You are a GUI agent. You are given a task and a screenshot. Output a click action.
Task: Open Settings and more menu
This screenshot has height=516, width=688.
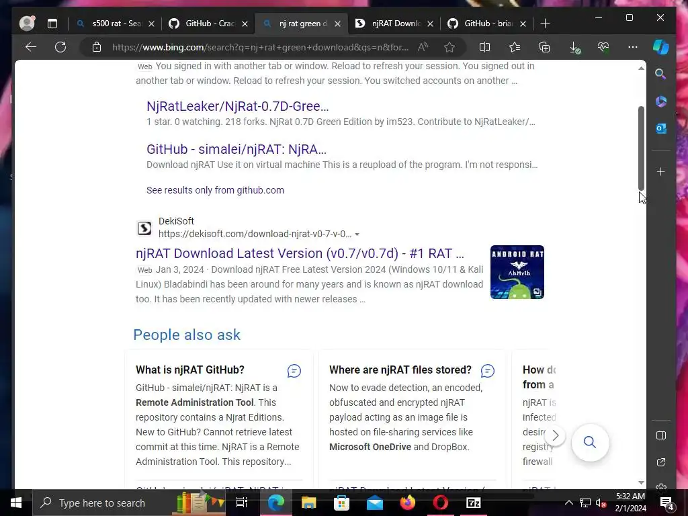[633, 47]
